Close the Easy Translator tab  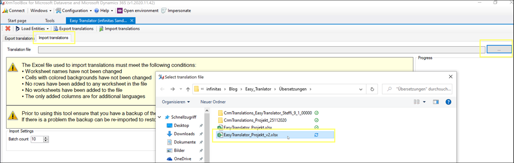coord(132,21)
